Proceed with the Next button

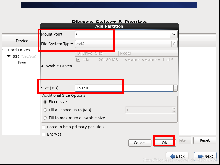(205, 156)
